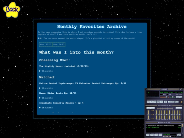Select playlist track 1 Rewind, Replay
184x138 pixels.
click(163, 125)
